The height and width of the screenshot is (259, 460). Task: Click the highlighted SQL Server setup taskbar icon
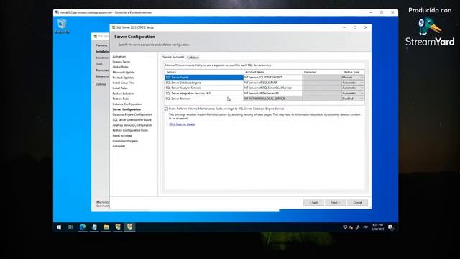pyautogui.click(x=129, y=227)
